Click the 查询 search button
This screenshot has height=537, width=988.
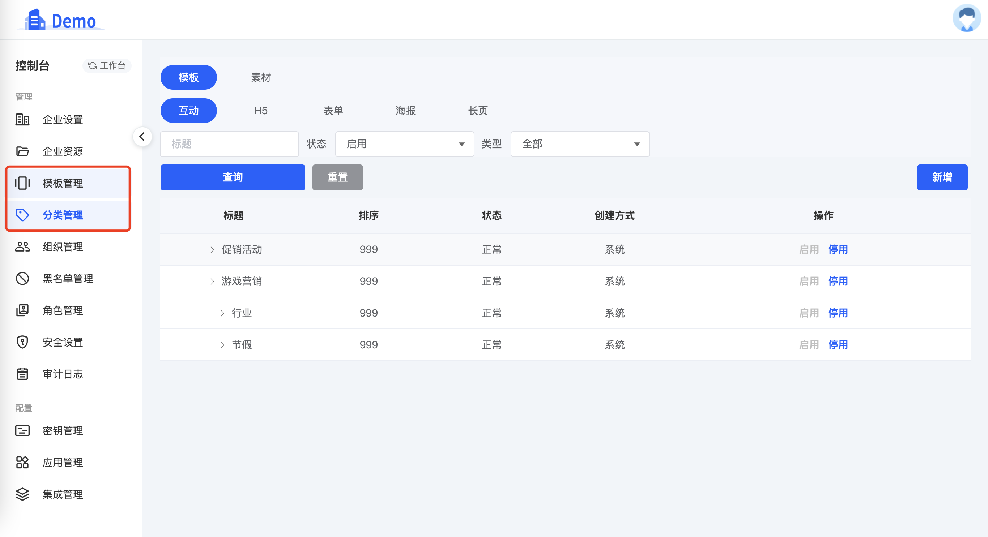pos(233,177)
